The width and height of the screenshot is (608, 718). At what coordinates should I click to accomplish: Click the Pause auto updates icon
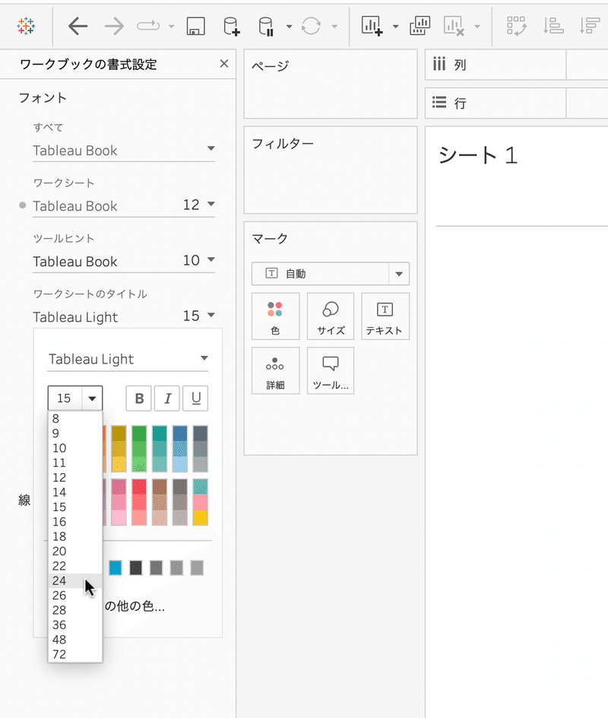[266, 26]
